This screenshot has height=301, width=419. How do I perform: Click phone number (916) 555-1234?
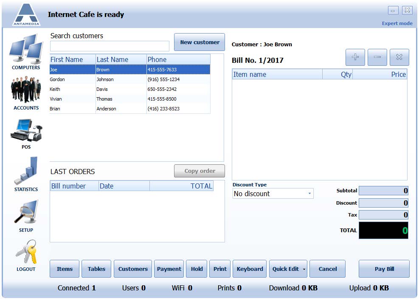point(163,80)
